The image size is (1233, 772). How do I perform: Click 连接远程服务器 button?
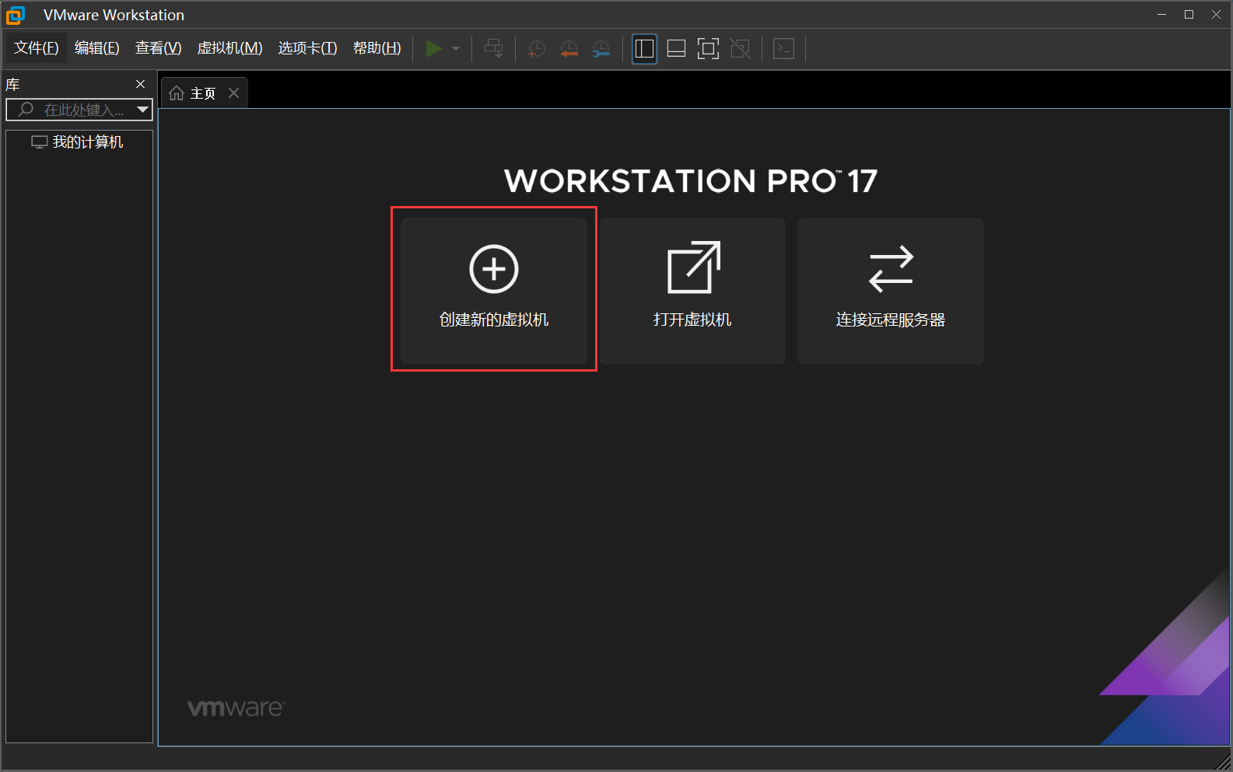click(x=891, y=291)
